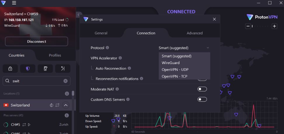The image size is (284, 134).
Task: Close the Settings dialog
Action: (x=214, y=19)
